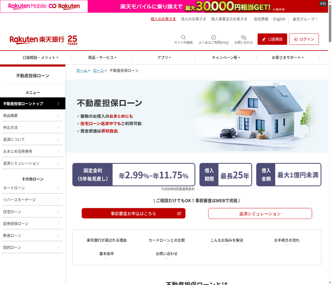Open 返済について sidebar item
Image resolution: width=332 pixels, height=285 pixels.
point(33,140)
